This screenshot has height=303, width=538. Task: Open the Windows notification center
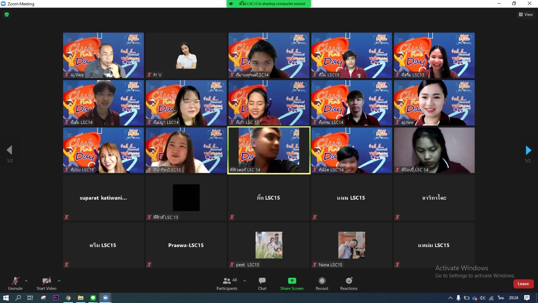pos(527,298)
